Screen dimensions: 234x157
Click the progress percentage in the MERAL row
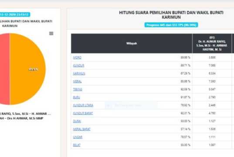[x=185, y=82]
